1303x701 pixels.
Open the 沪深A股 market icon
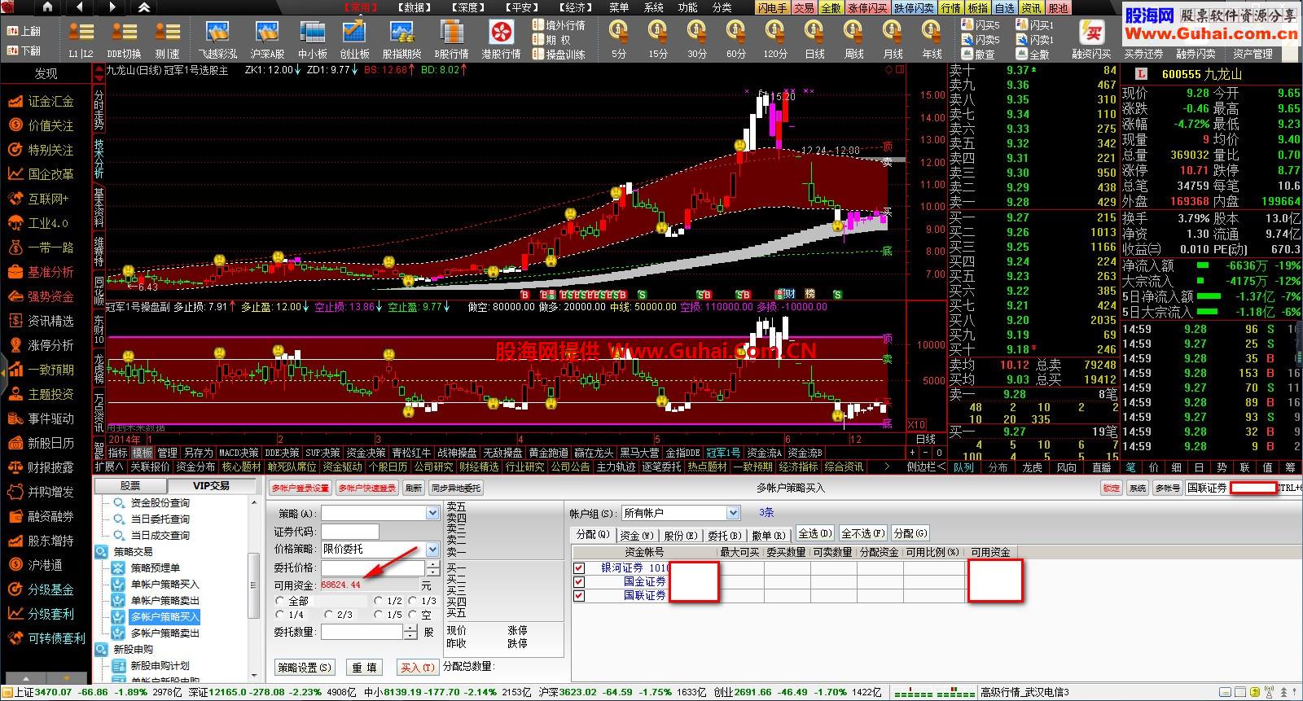[x=267, y=39]
